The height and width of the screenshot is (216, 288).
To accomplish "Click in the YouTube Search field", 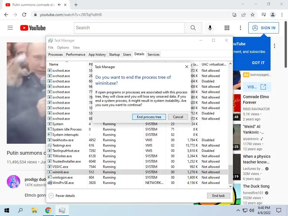I will pos(129,28).
